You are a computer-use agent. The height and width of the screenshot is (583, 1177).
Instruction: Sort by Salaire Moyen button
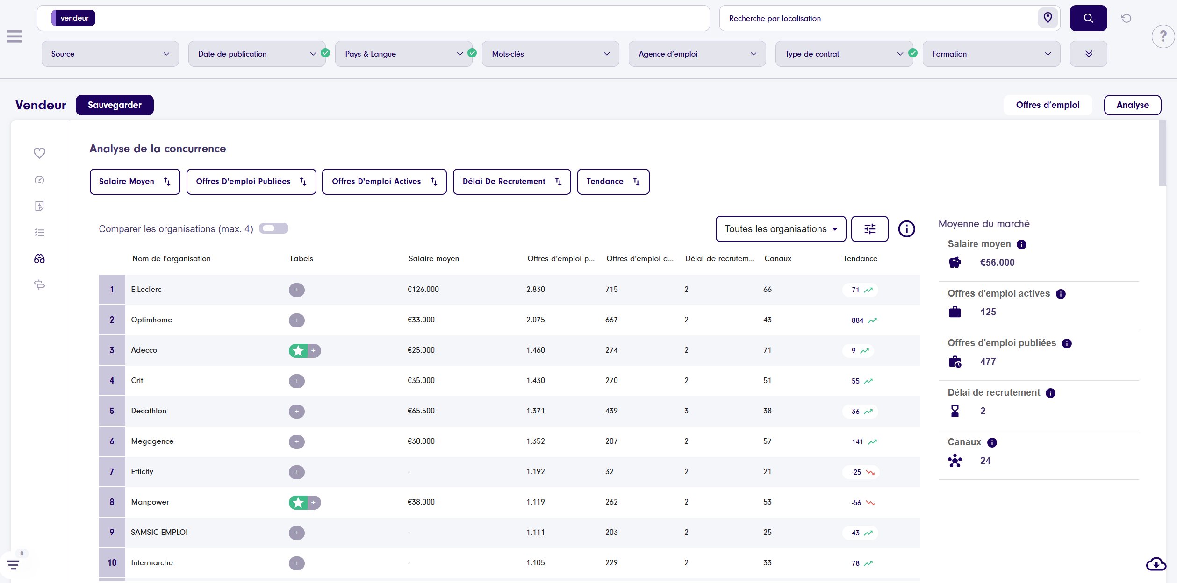click(135, 182)
